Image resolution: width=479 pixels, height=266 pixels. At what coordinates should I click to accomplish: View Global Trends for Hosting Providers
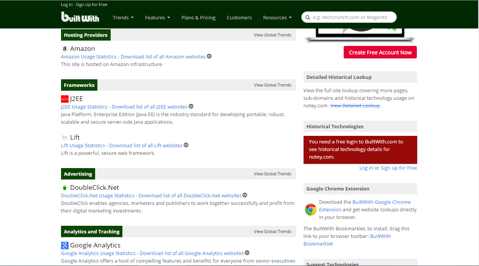click(272, 35)
